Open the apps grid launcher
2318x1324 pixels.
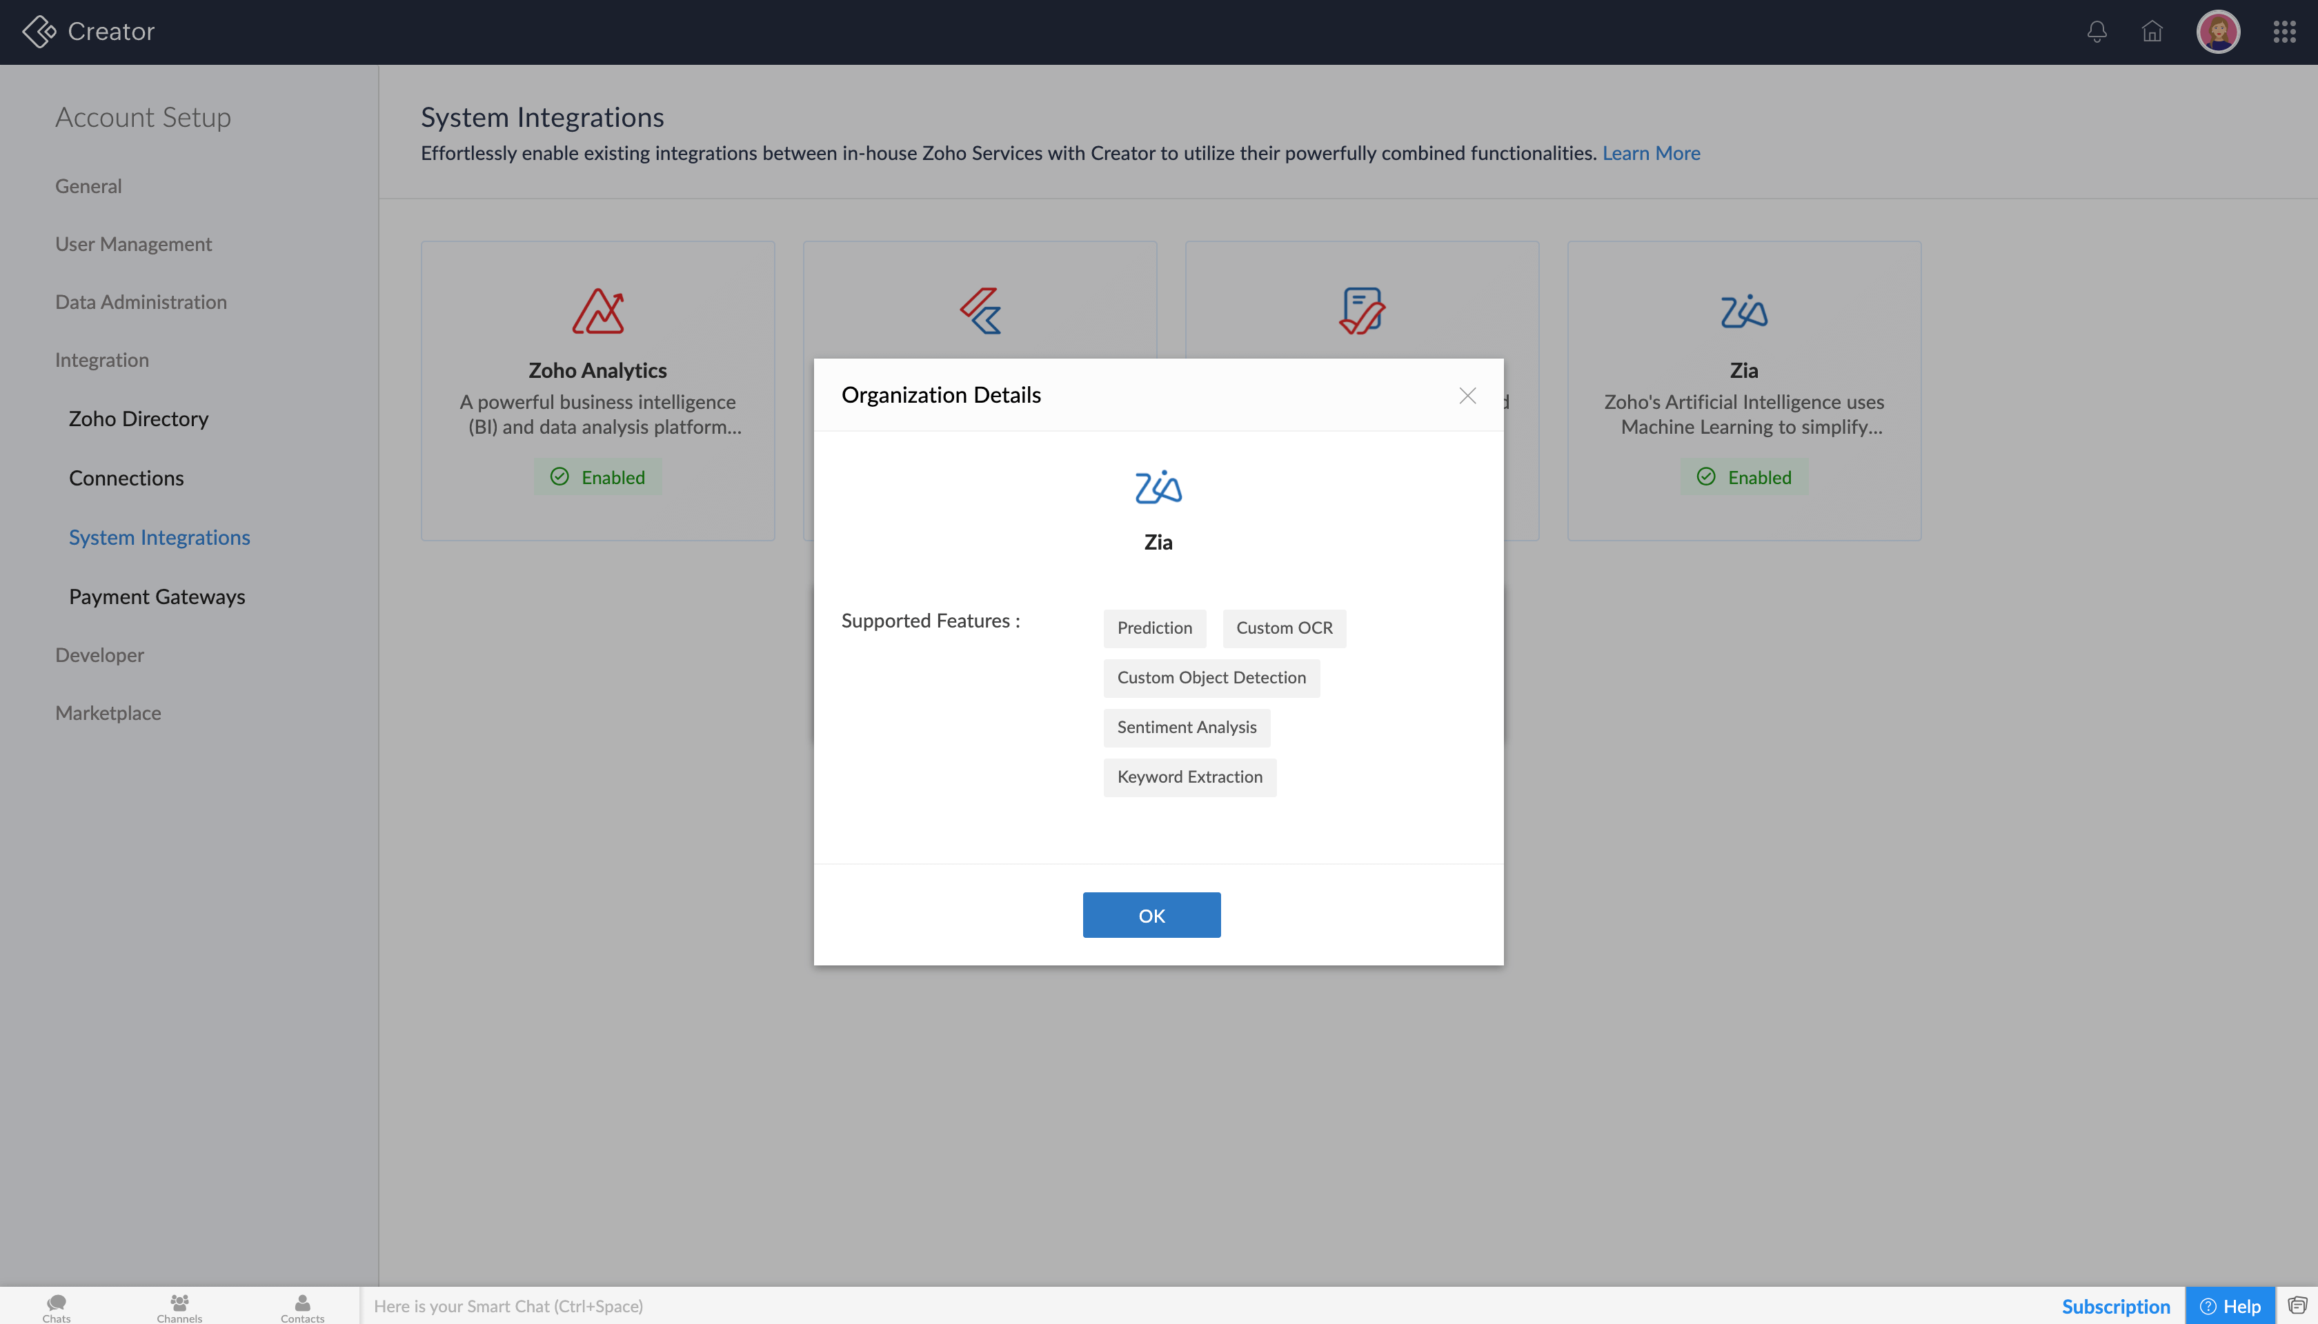click(2284, 32)
